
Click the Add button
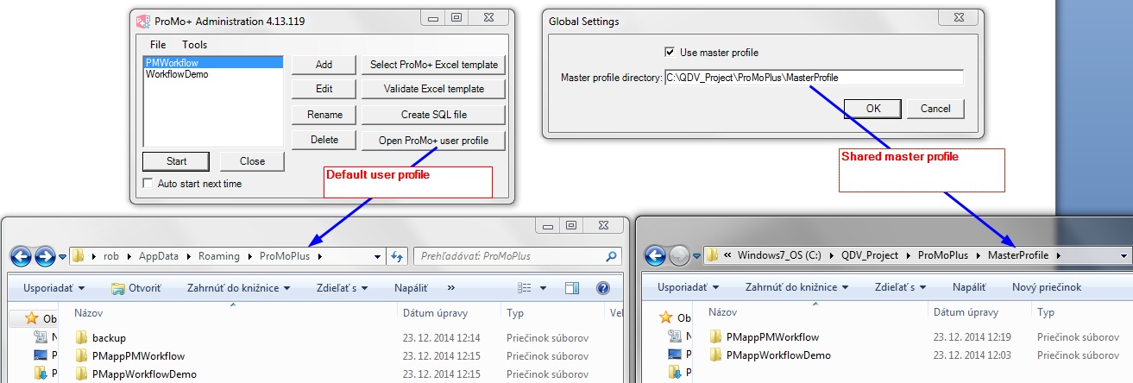click(x=324, y=65)
